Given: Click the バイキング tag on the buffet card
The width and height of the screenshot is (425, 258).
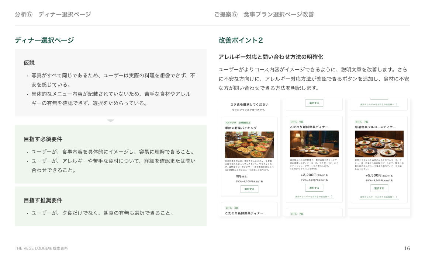Looking at the screenshot, I should (x=231, y=122).
